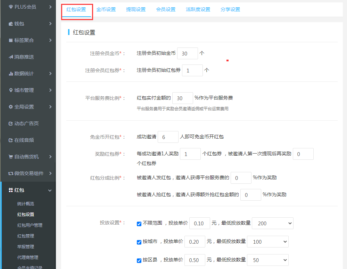The width and height of the screenshot is (347, 269).
Task: Disable the 按区县 checkbox
Action: pyautogui.click(x=139, y=260)
